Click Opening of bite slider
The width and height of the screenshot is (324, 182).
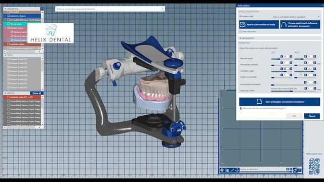[294, 91]
